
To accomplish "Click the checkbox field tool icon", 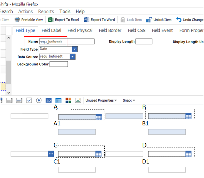I will (29, 100).
